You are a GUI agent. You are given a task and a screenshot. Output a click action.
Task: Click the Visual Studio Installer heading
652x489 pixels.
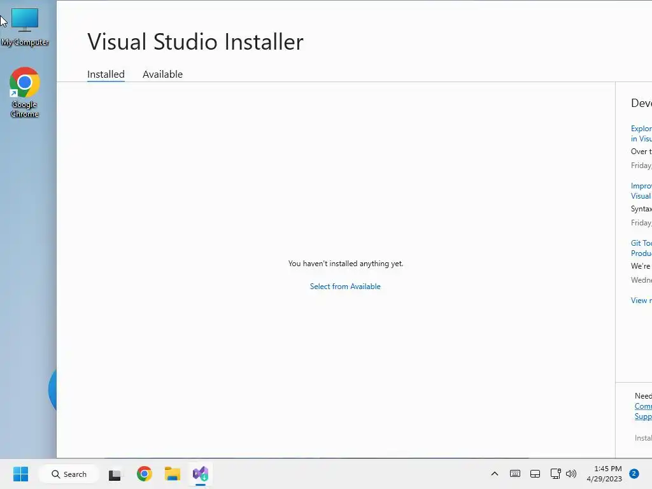click(x=195, y=41)
